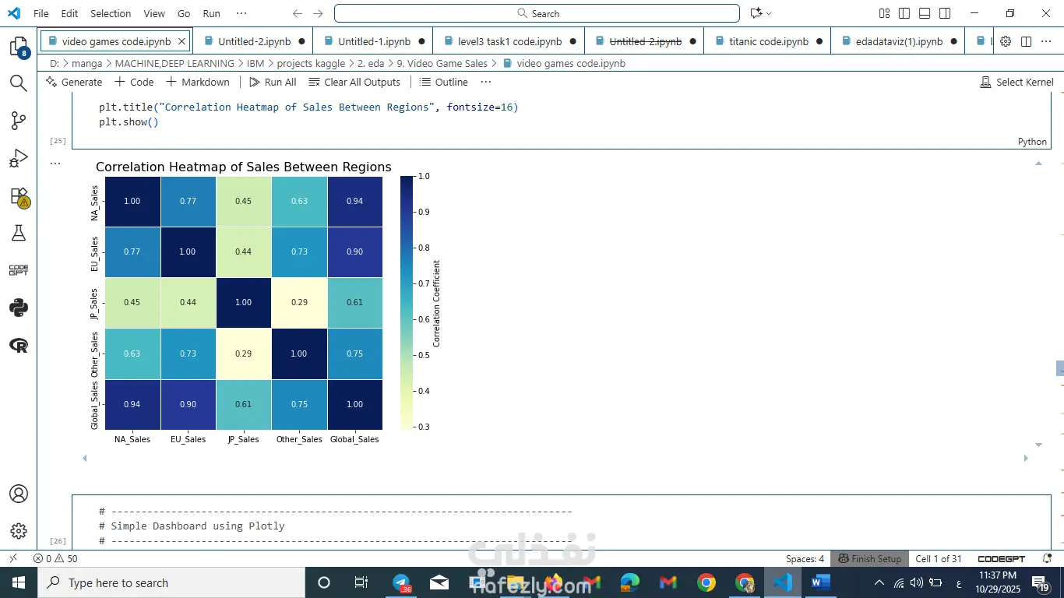Open Microsoft Word from the taskbar
The image size is (1064, 598).
(821, 582)
